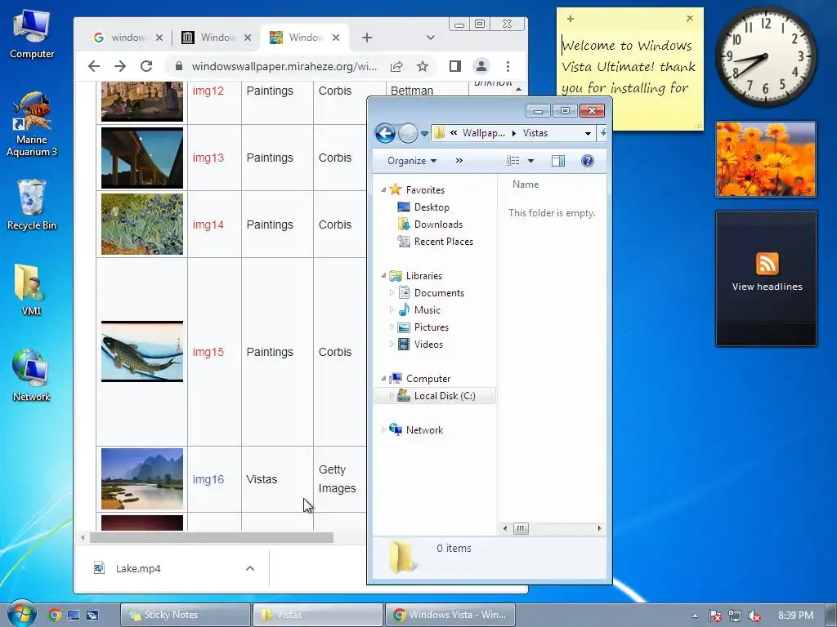Click the carp fish painting thumbnail
The image size is (837, 627).
142,351
